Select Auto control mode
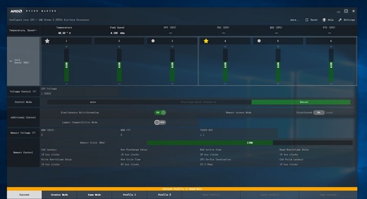367x199 pixels. [93, 102]
